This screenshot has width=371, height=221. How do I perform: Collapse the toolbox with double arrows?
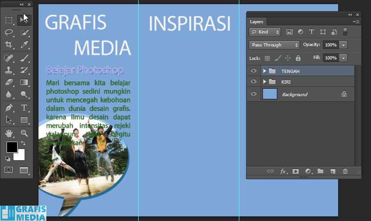click(x=21, y=5)
